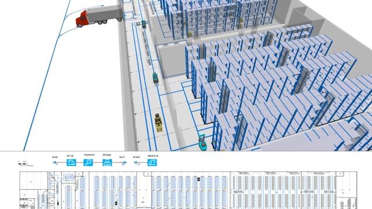Image resolution: width=372 pixels, height=209 pixels.
Task: Click the enter2 arrow block
Action: (x=136, y=163)
